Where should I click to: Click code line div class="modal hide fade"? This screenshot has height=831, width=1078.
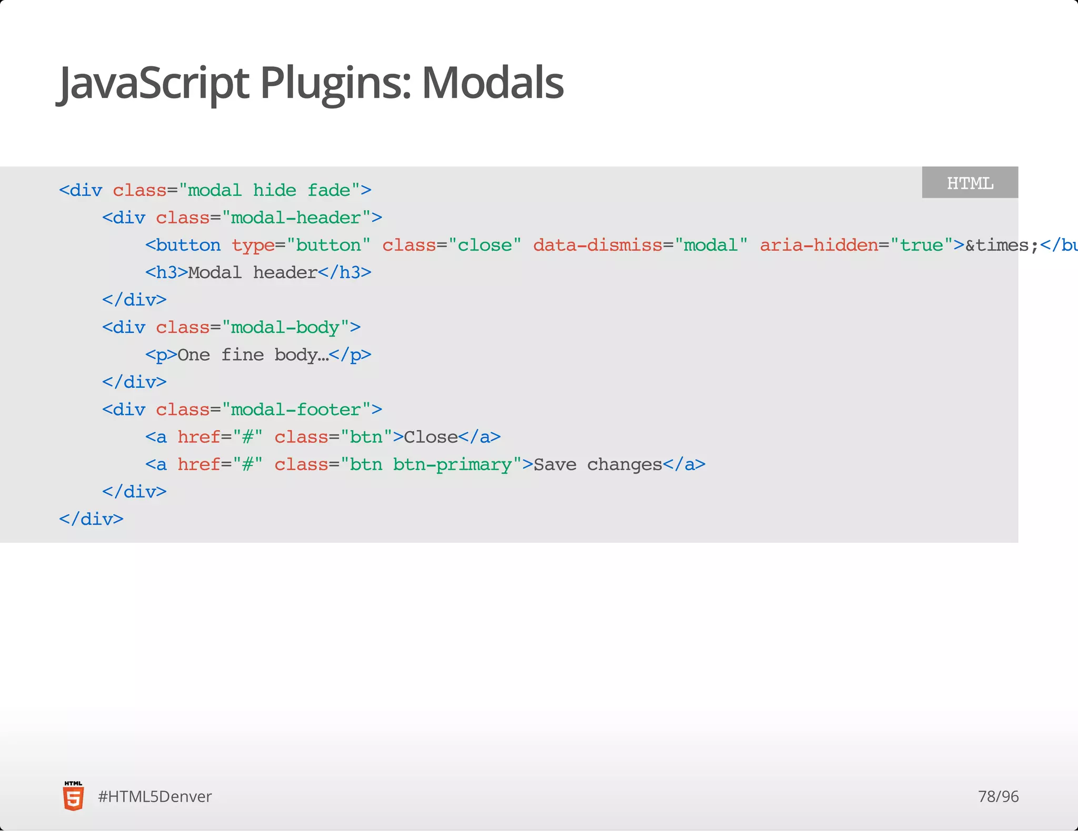point(215,190)
